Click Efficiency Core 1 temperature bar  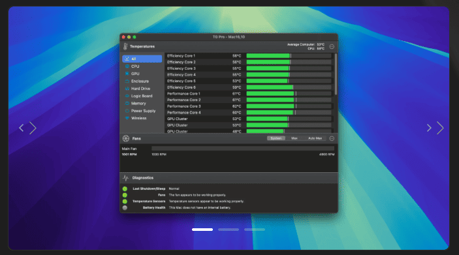pyautogui.click(x=289, y=56)
